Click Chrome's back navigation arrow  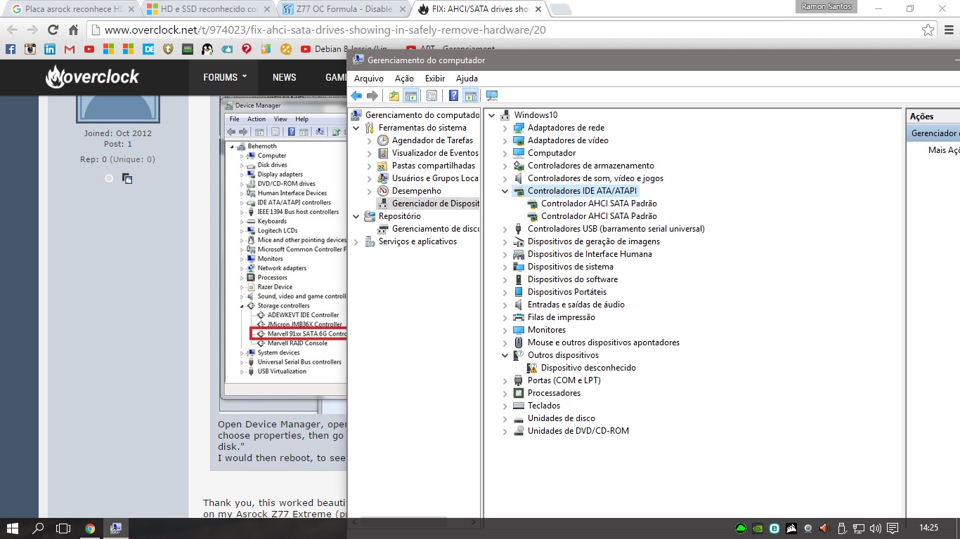pos(12,30)
